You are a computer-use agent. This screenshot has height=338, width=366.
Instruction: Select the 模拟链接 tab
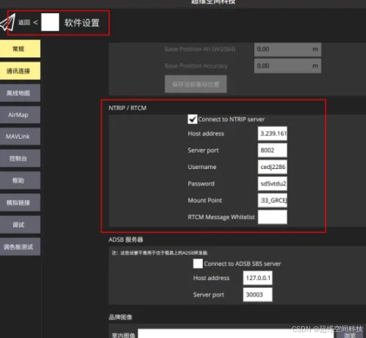tap(20, 202)
